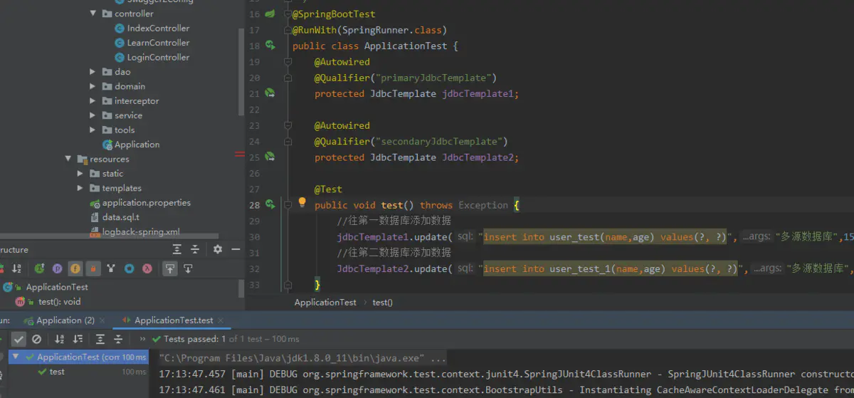
Task: Toggle Show Fields in the Structure toolbar
Action: (75, 268)
